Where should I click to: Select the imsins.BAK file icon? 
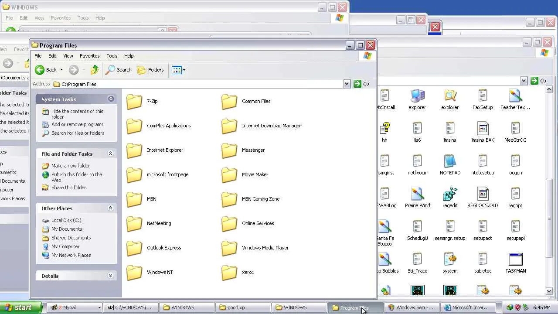click(x=483, y=129)
